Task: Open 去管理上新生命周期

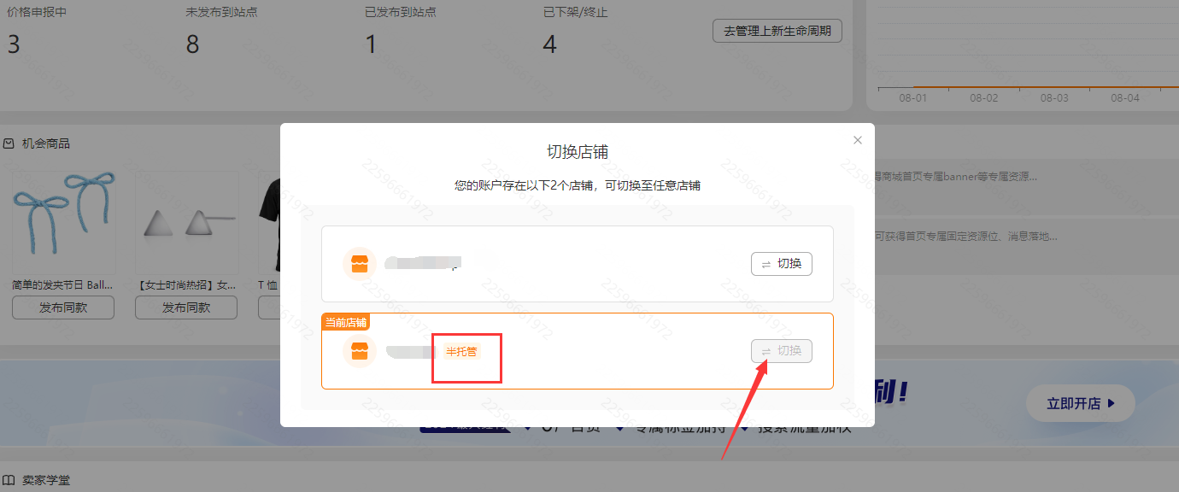Action: click(x=777, y=31)
